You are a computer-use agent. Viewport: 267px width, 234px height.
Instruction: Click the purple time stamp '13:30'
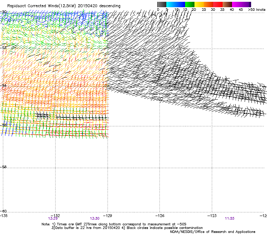coord(95,219)
